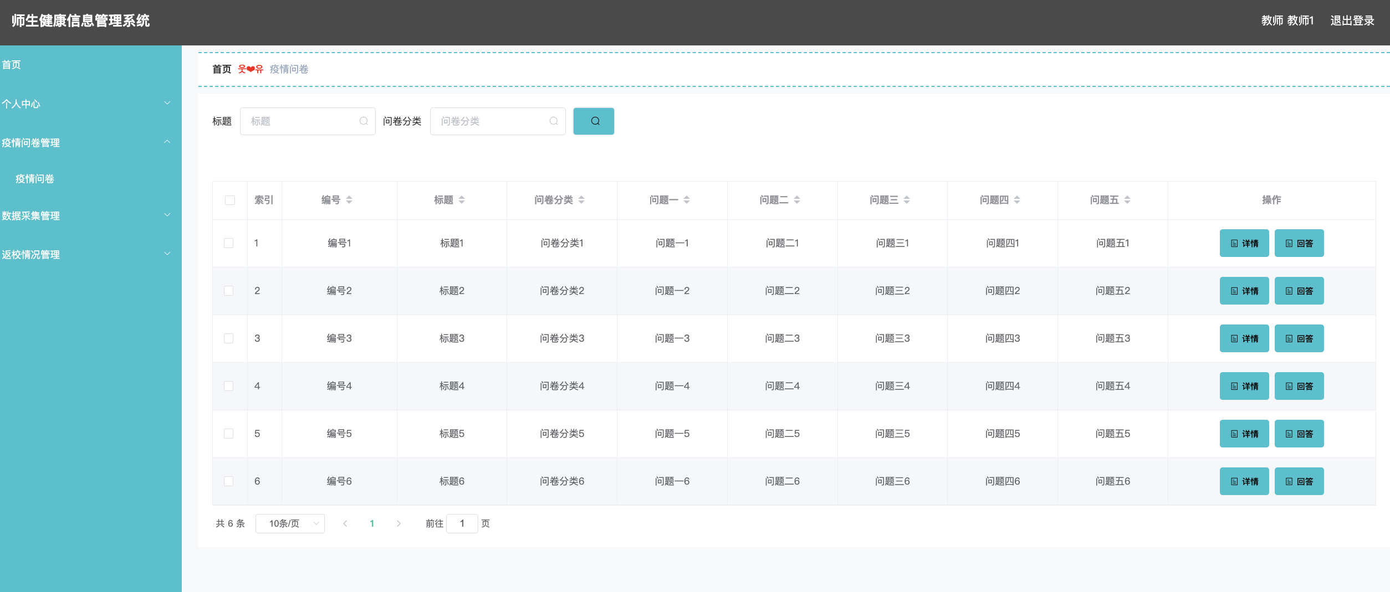Click cell 问题四5
Screen dimensions: 1390x592
pyautogui.click(x=1003, y=434)
